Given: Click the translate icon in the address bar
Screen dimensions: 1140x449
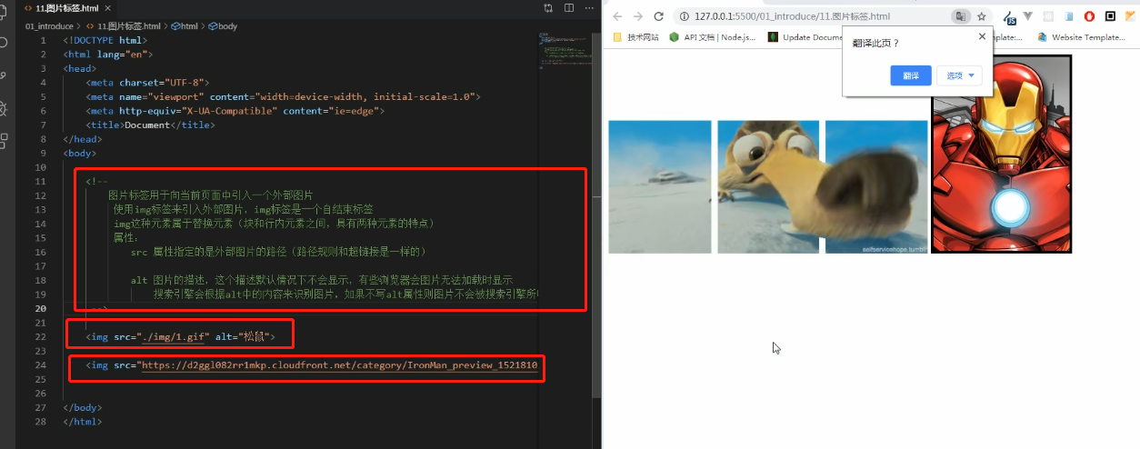Looking at the screenshot, I should [x=961, y=16].
